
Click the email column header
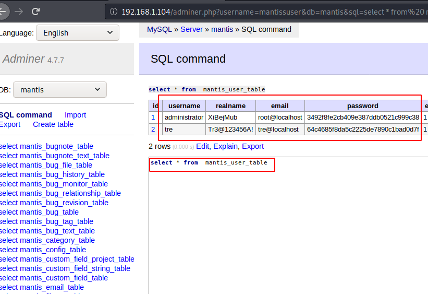pos(280,106)
